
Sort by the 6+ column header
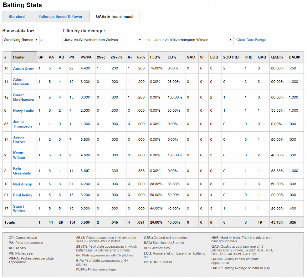click(x=131, y=57)
